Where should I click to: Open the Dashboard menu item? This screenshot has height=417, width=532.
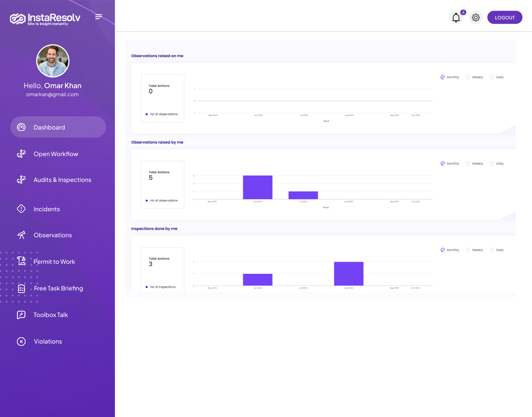58,127
